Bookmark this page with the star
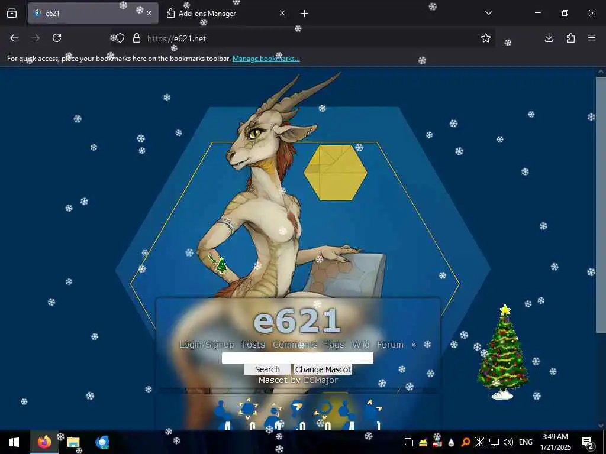Screen dimensions: 606x454 pyautogui.click(x=486, y=38)
